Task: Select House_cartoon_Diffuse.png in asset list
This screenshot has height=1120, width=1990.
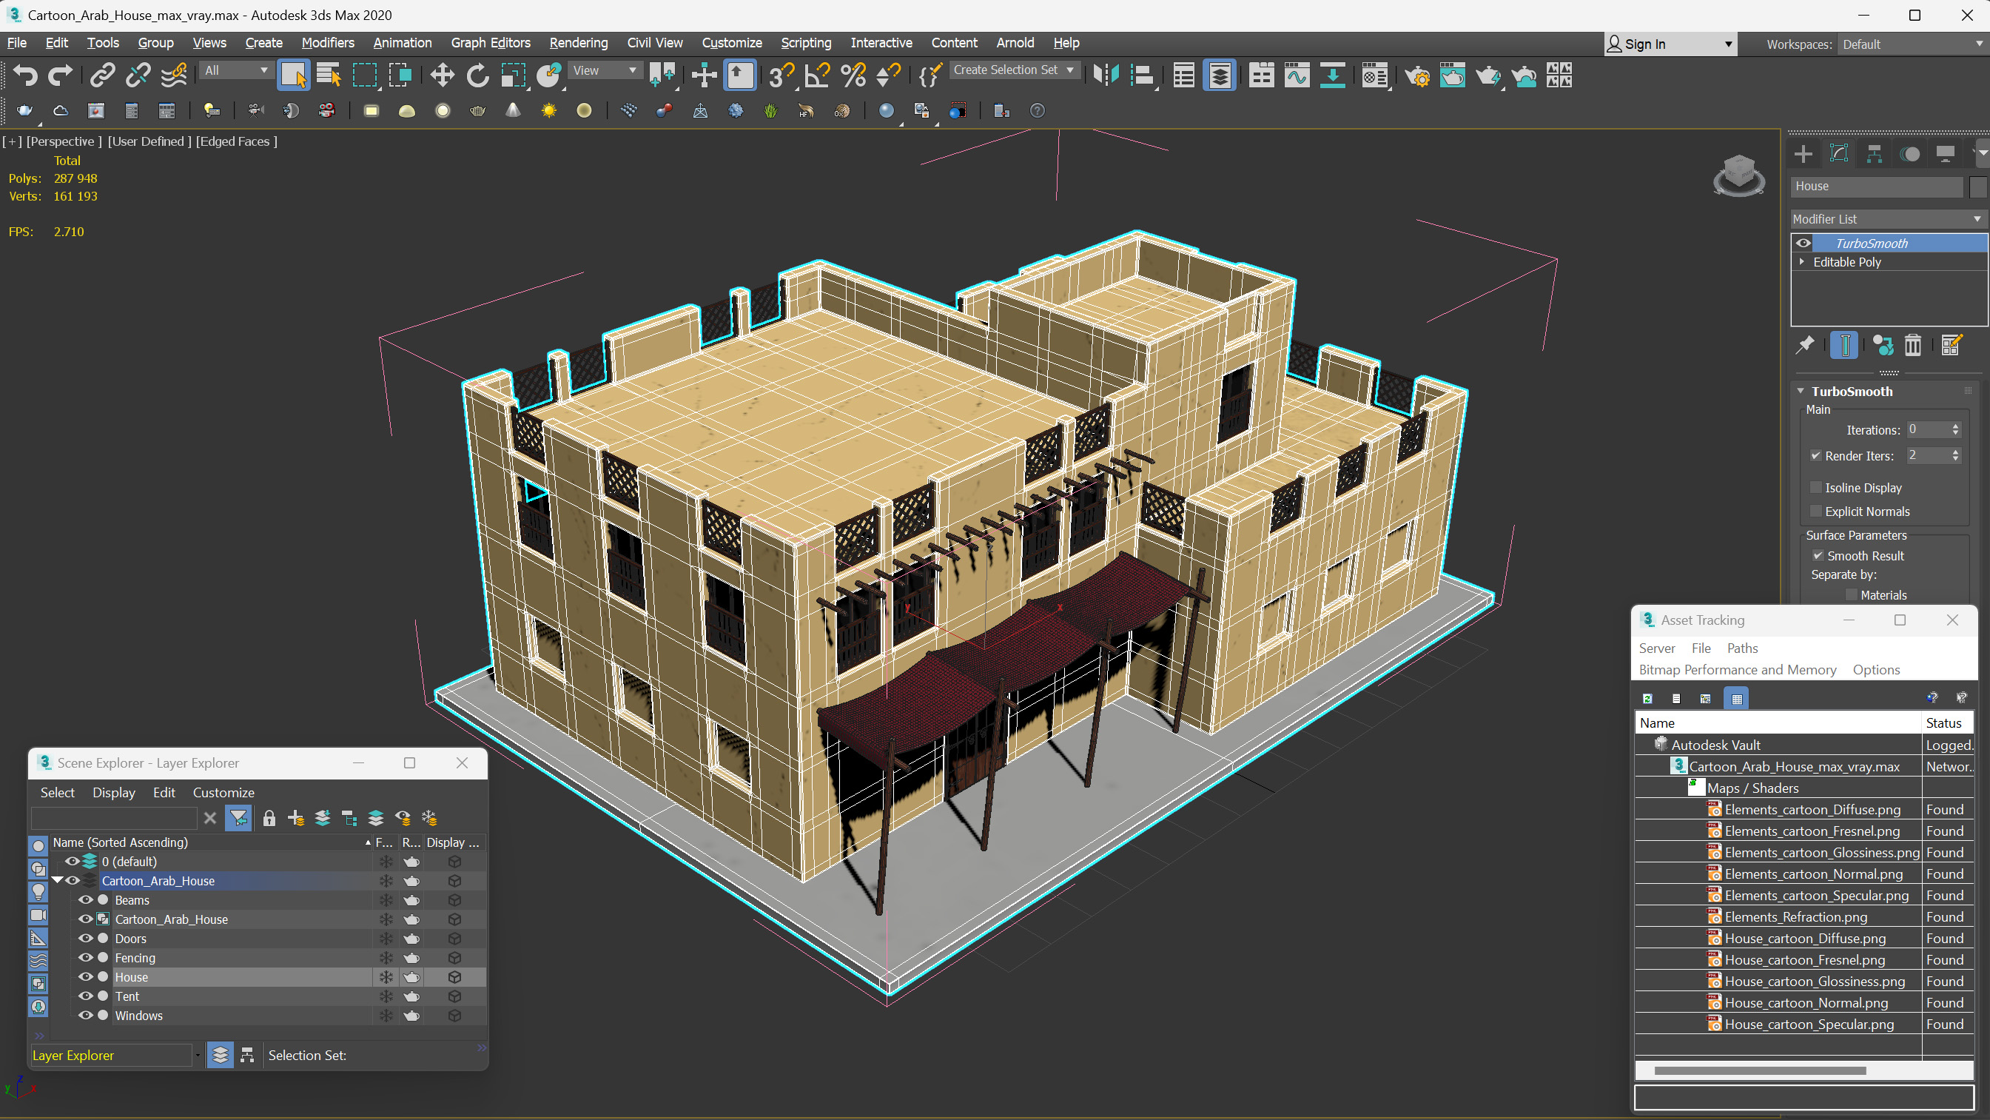Action: [1804, 938]
